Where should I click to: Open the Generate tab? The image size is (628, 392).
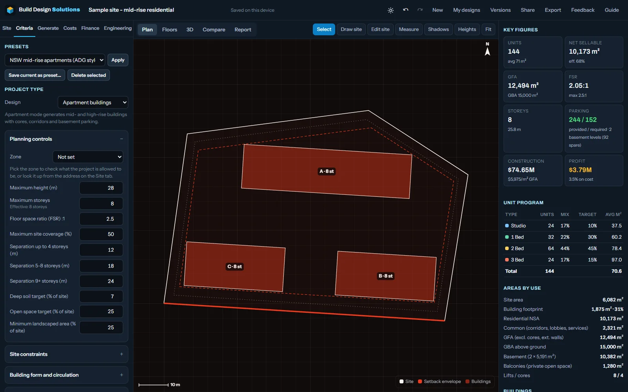[x=48, y=28]
